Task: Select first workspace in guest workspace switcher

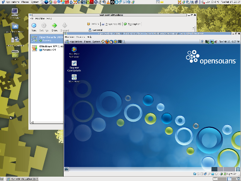Action: coord(214,169)
